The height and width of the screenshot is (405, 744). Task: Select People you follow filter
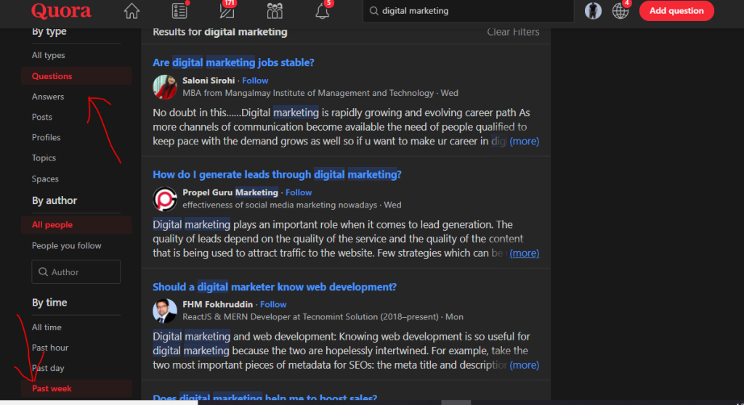(x=66, y=245)
